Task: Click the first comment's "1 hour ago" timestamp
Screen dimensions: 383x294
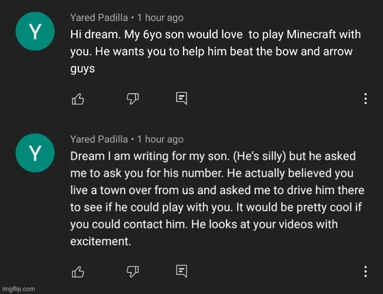Action: [x=160, y=18]
